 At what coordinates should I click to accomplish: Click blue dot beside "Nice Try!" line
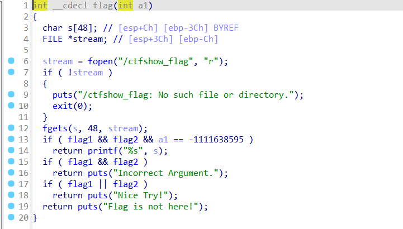tap(11, 195)
